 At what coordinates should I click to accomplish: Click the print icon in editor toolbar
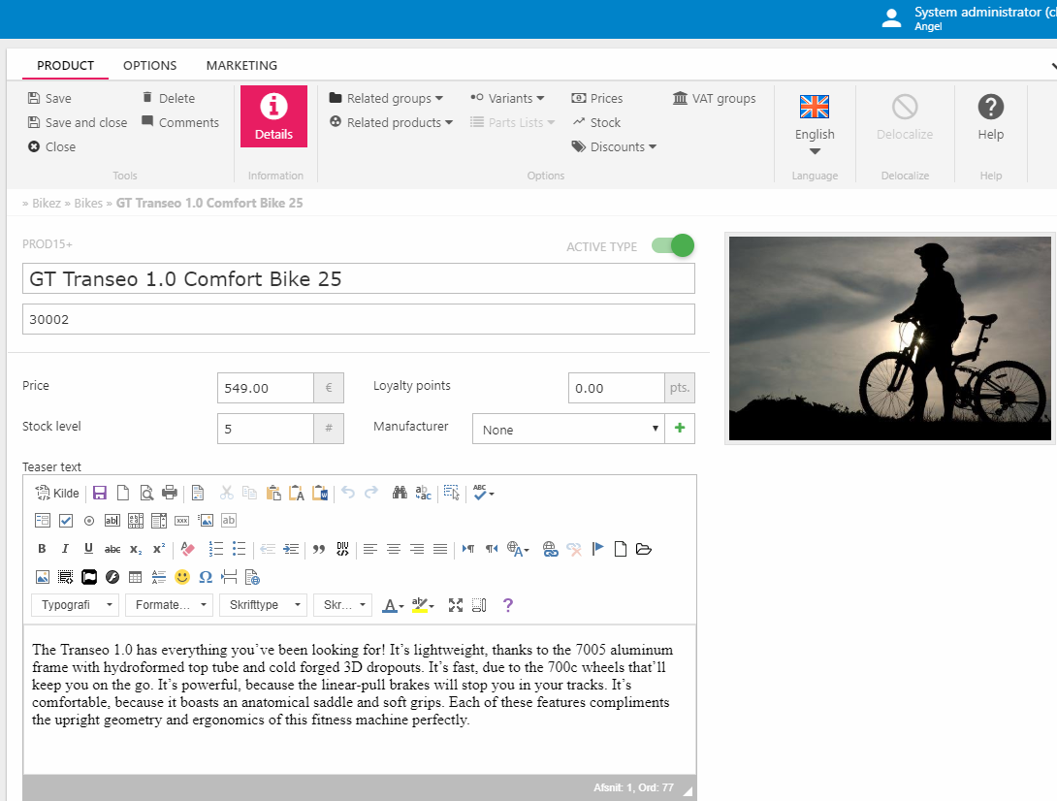pos(170,493)
